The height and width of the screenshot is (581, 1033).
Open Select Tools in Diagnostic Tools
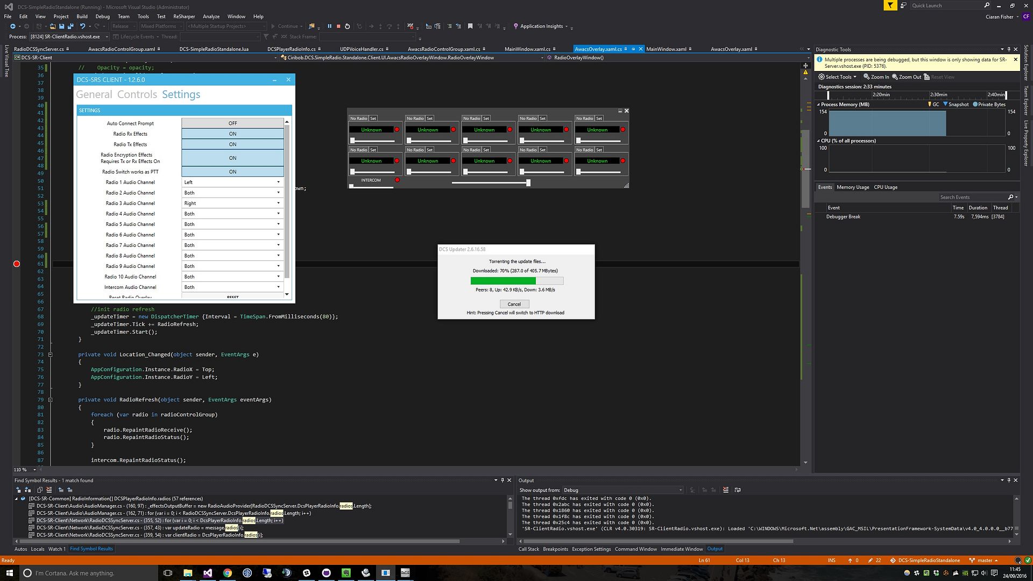pyautogui.click(x=838, y=77)
